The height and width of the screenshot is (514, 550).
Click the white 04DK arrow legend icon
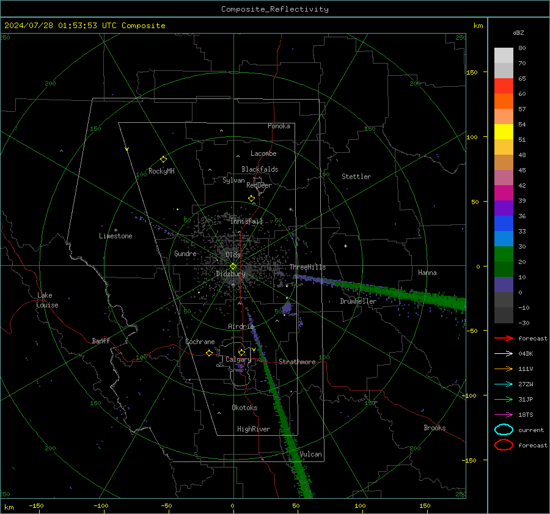(504, 353)
